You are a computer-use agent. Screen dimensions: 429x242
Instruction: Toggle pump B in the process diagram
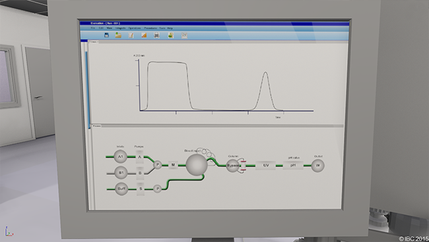140,173
